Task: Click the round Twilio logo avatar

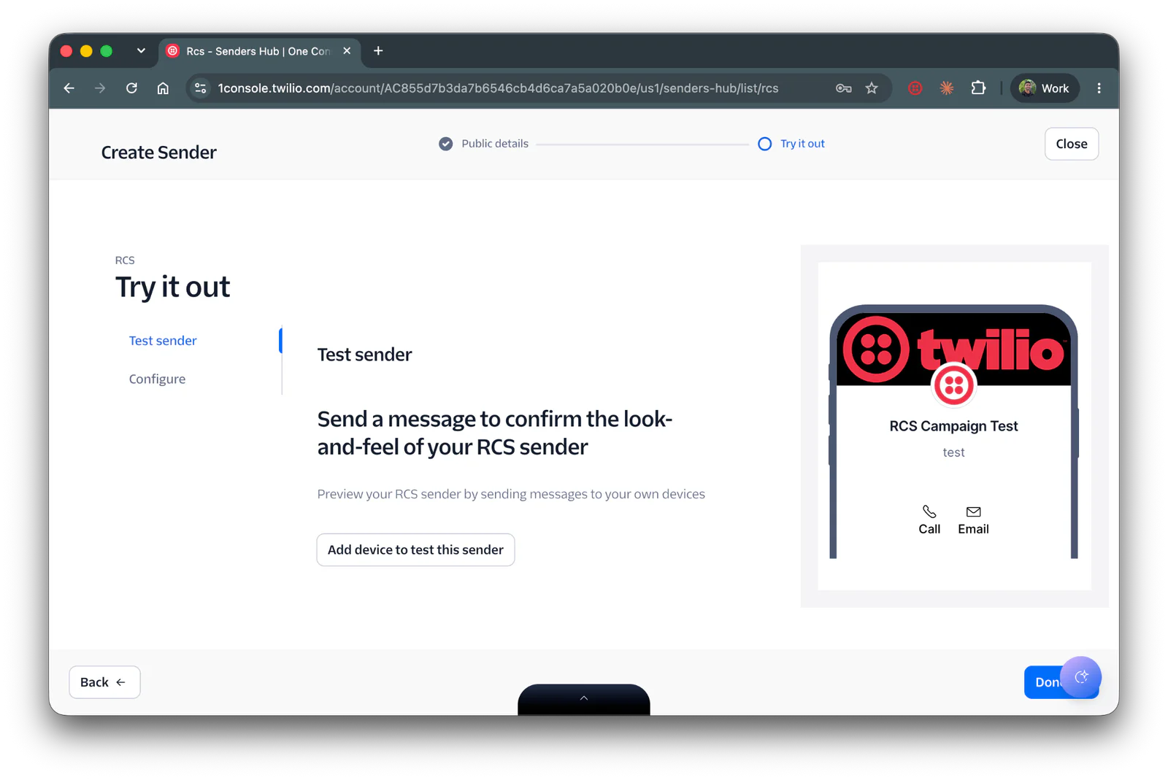Action: (953, 385)
